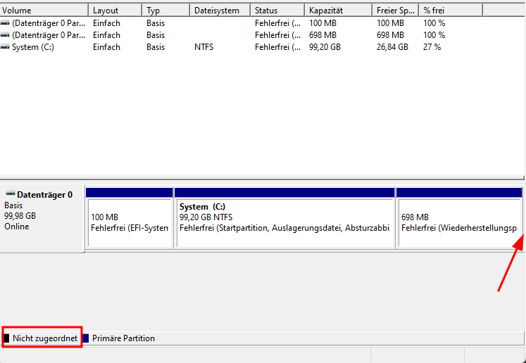The width and height of the screenshot is (526, 363).
Task: Click the 99,98 GB text under Datenträger 0
Action: point(20,216)
